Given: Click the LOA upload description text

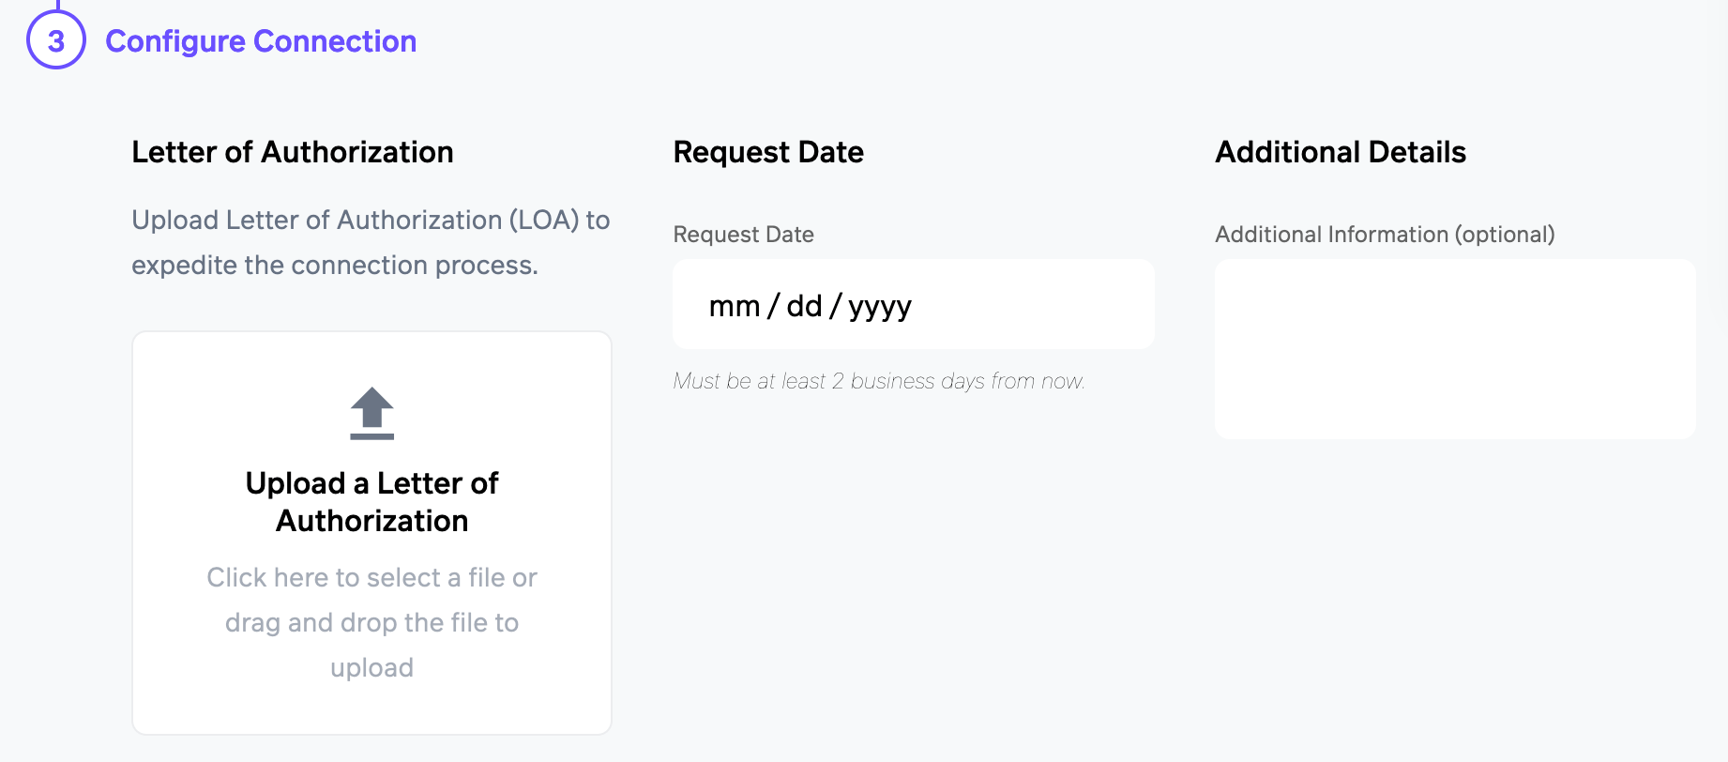Looking at the screenshot, I should coord(371,242).
